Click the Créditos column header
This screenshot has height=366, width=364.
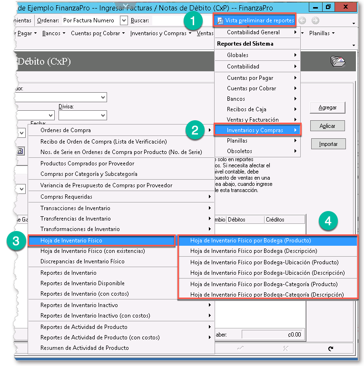(285, 220)
